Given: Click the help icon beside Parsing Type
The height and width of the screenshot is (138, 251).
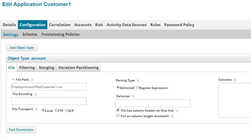Looking at the screenshot, I should (x=138, y=81).
